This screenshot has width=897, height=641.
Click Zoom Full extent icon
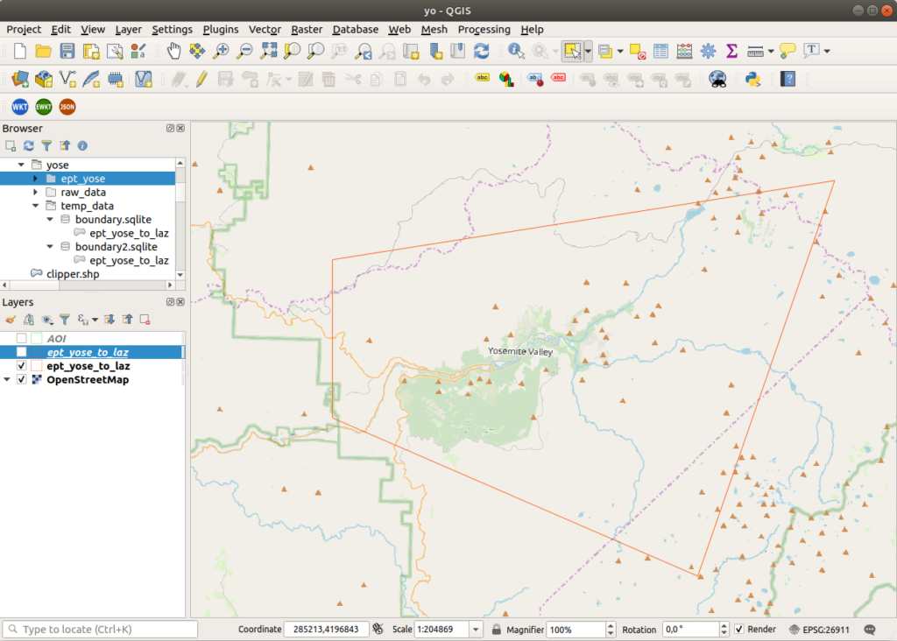[x=268, y=51]
